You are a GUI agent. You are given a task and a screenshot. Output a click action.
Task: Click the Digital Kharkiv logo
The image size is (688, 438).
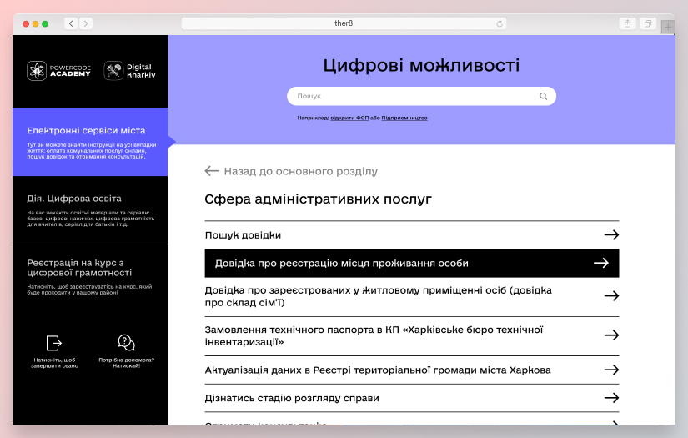click(x=129, y=71)
